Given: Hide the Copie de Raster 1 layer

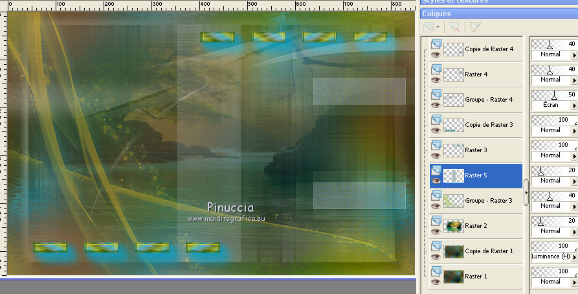Looking at the screenshot, I should [436, 256].
